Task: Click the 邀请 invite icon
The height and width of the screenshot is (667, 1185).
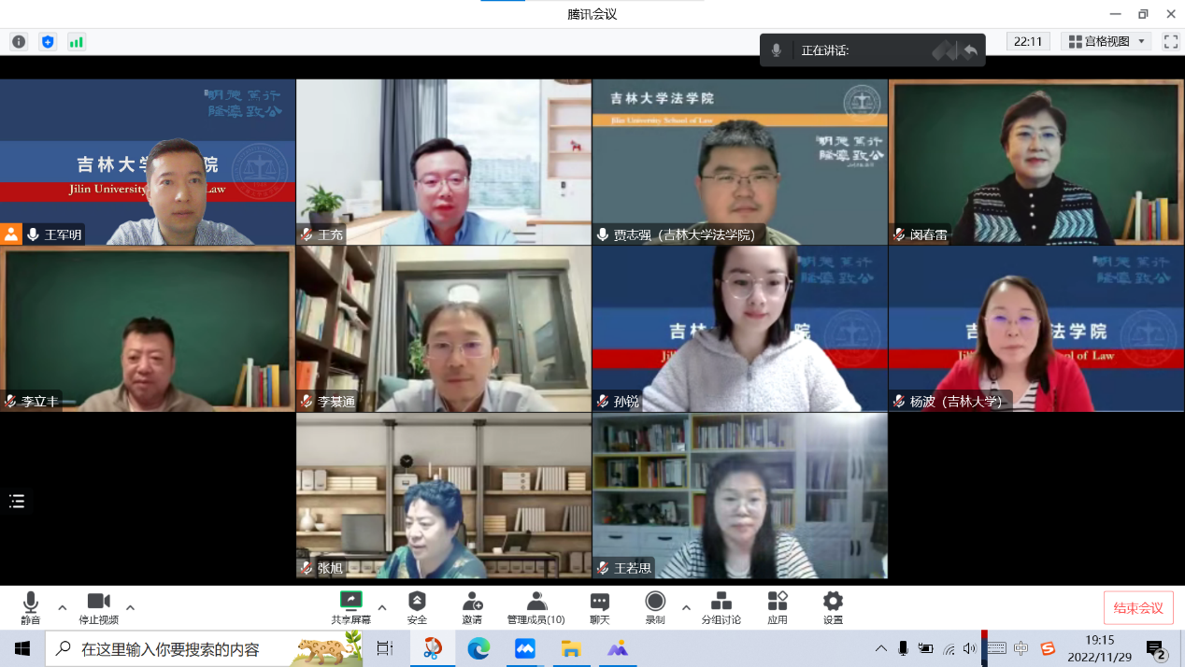Action: coord(472,603)
